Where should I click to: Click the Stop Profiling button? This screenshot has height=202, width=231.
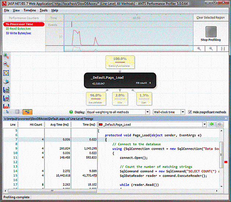tap(211, 34)
